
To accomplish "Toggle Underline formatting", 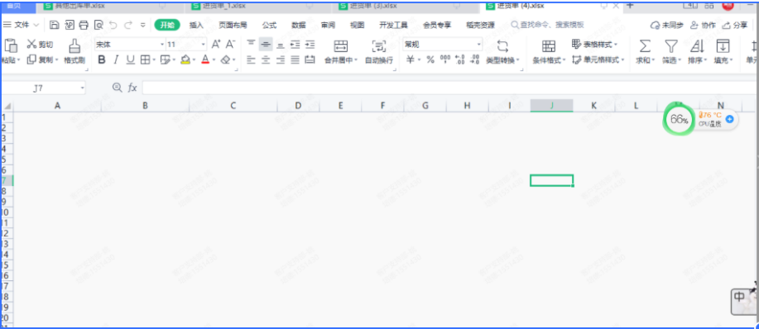I will point(130,60).
